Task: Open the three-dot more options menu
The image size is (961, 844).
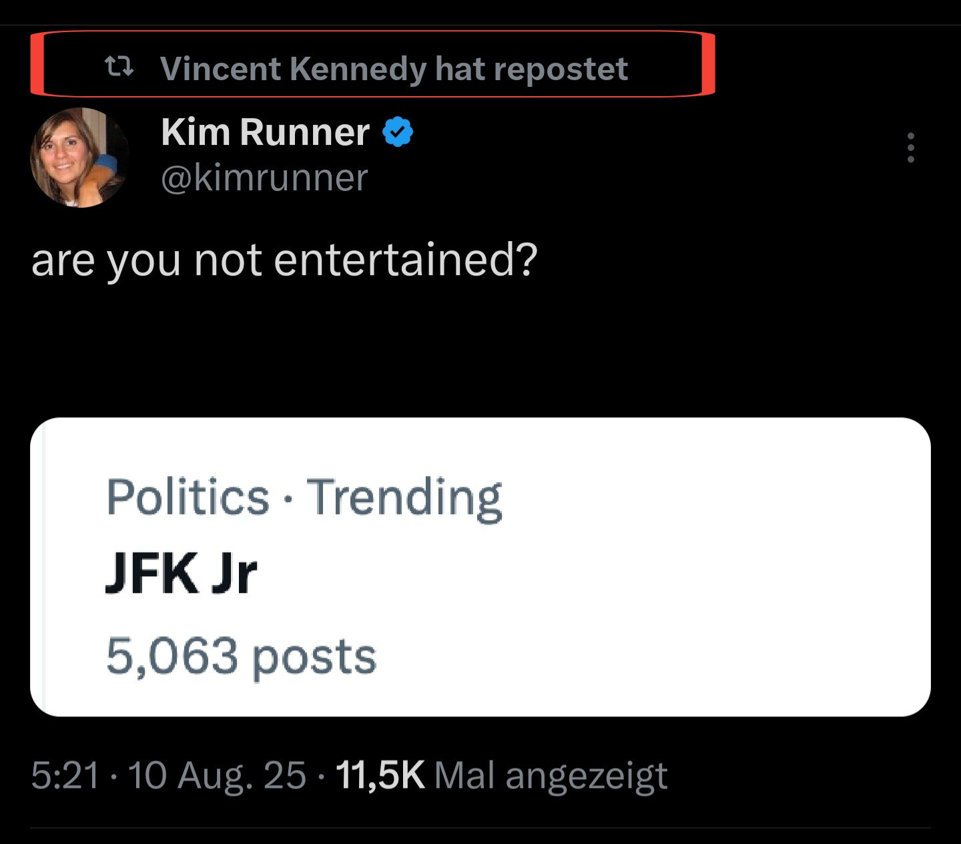Action: click(910, 148)
